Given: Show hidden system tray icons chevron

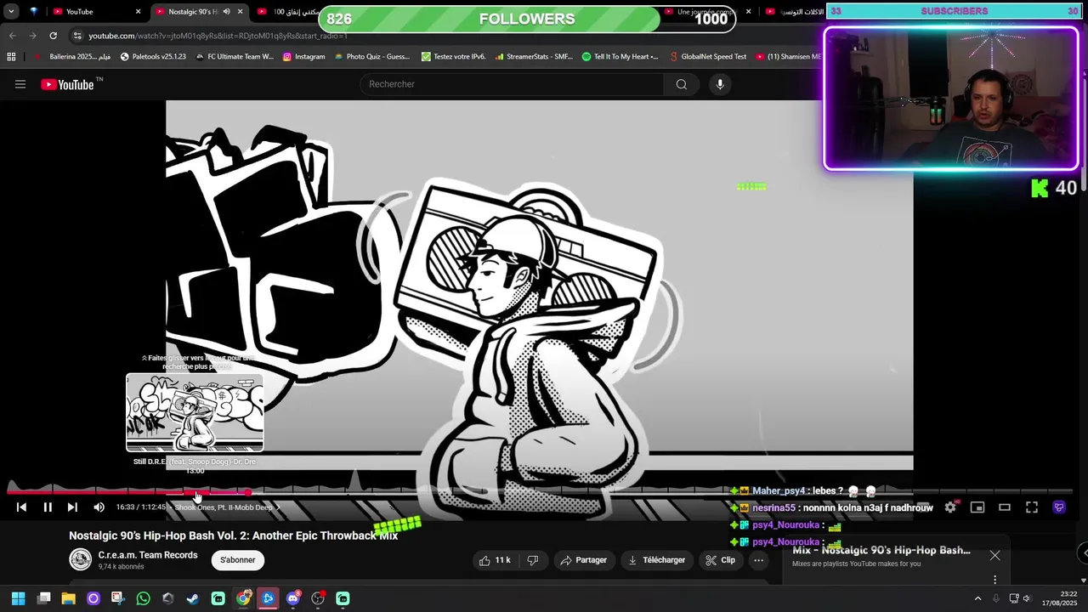Looking at the screenshot, I should pos(977,598).
